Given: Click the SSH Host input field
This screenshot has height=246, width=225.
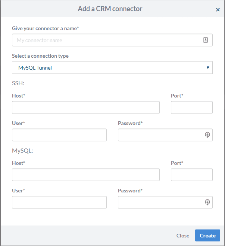Looking at the screenshot, I should pyautogui.click(x=86, y=107).
